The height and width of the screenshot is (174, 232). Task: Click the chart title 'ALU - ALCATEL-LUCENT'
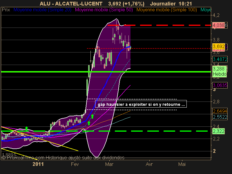[x=71, y=3]
